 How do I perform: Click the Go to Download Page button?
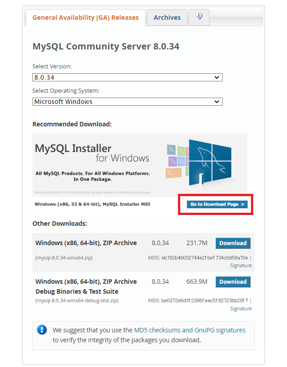tap(217, 204)
